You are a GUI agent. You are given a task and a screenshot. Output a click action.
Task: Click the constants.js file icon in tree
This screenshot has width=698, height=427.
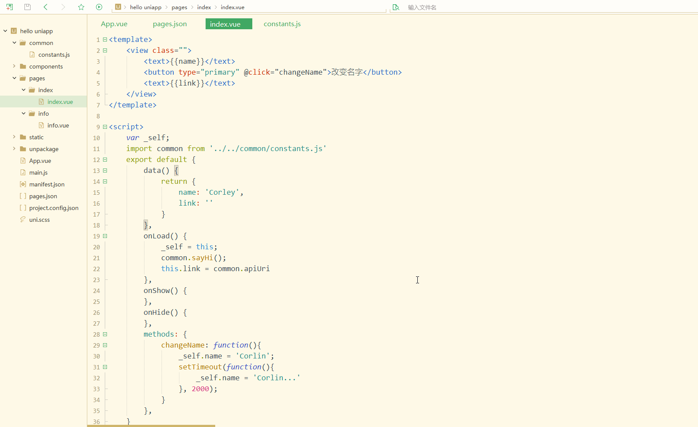pyautogui.click(x=32, y=55)
